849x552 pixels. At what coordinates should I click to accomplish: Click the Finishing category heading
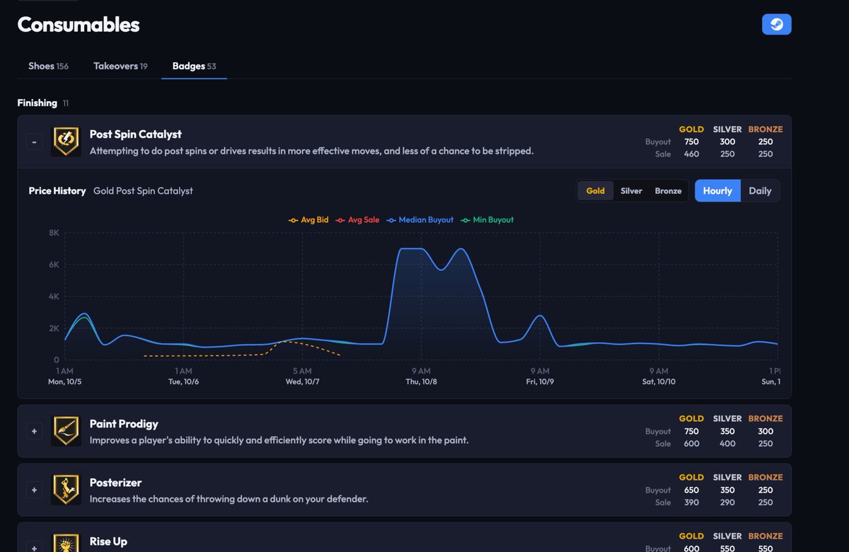coord(37,103)
